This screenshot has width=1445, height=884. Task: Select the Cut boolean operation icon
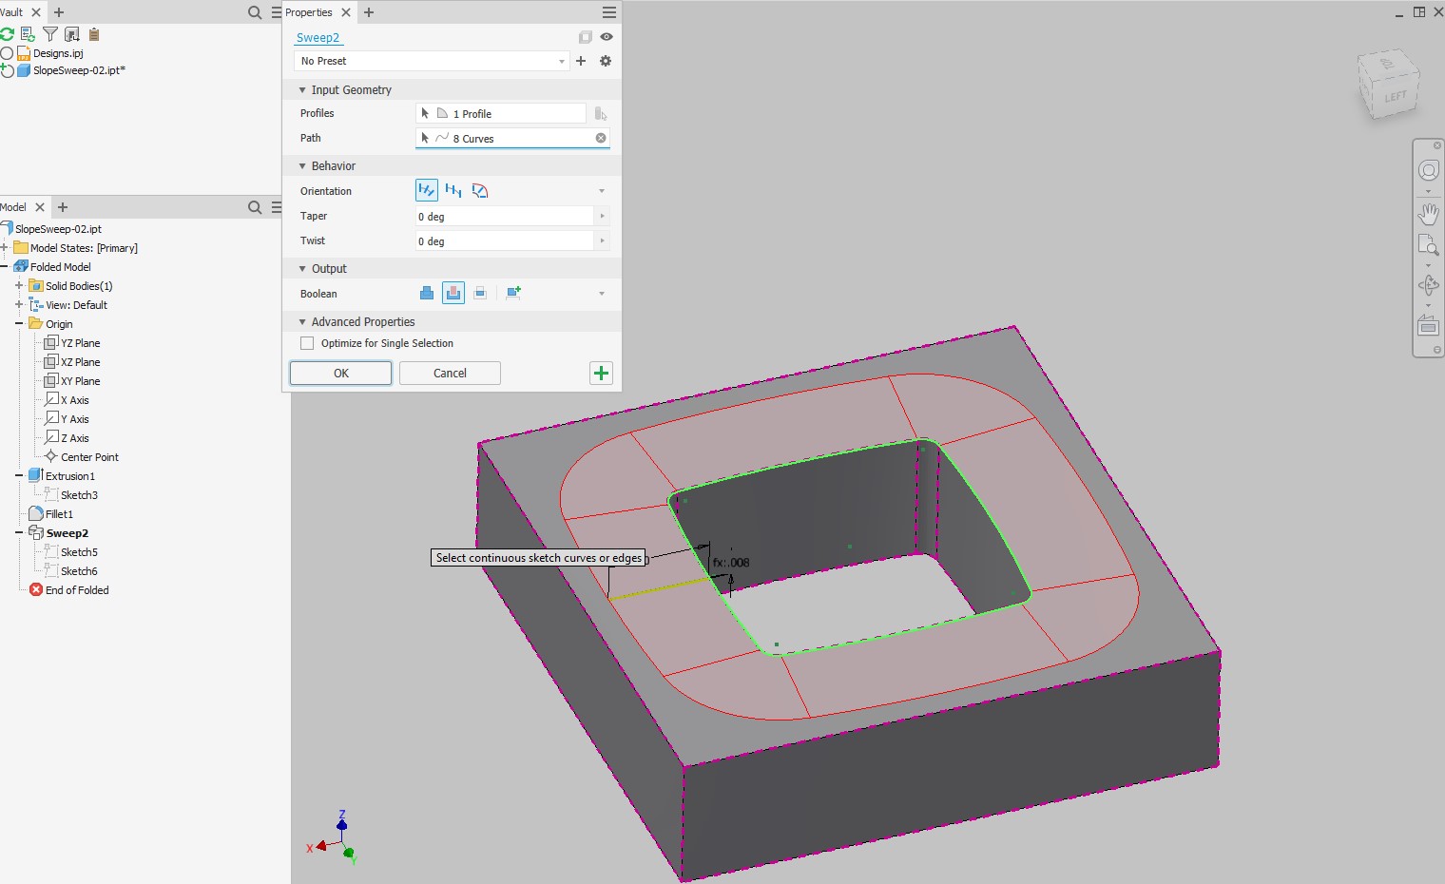point(453,293)
